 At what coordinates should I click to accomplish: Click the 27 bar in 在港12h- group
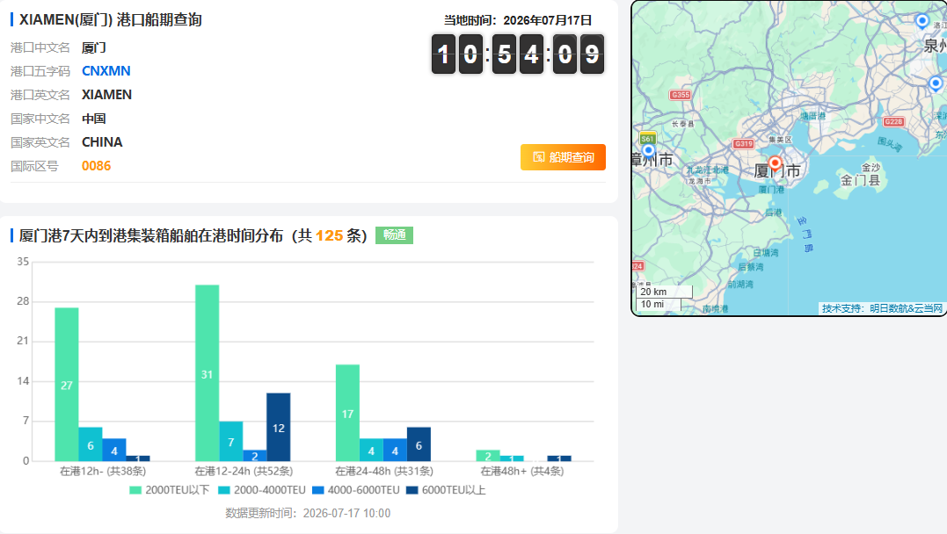point(67,385)
